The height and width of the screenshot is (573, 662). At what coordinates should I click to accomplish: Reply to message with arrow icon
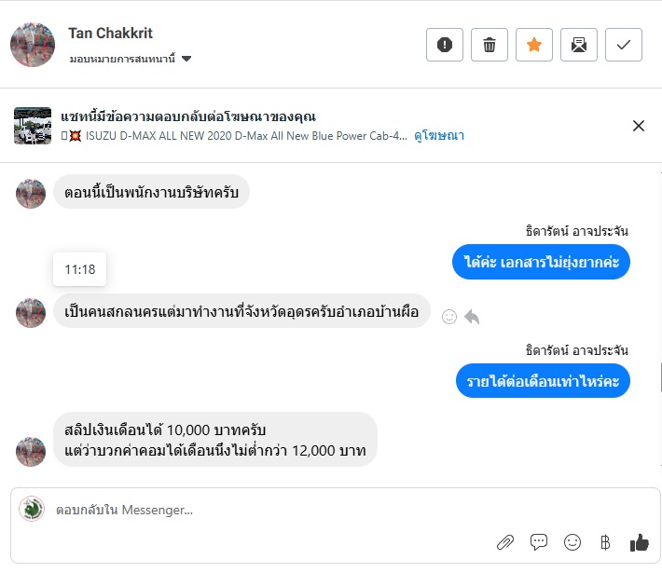[472, 317]
